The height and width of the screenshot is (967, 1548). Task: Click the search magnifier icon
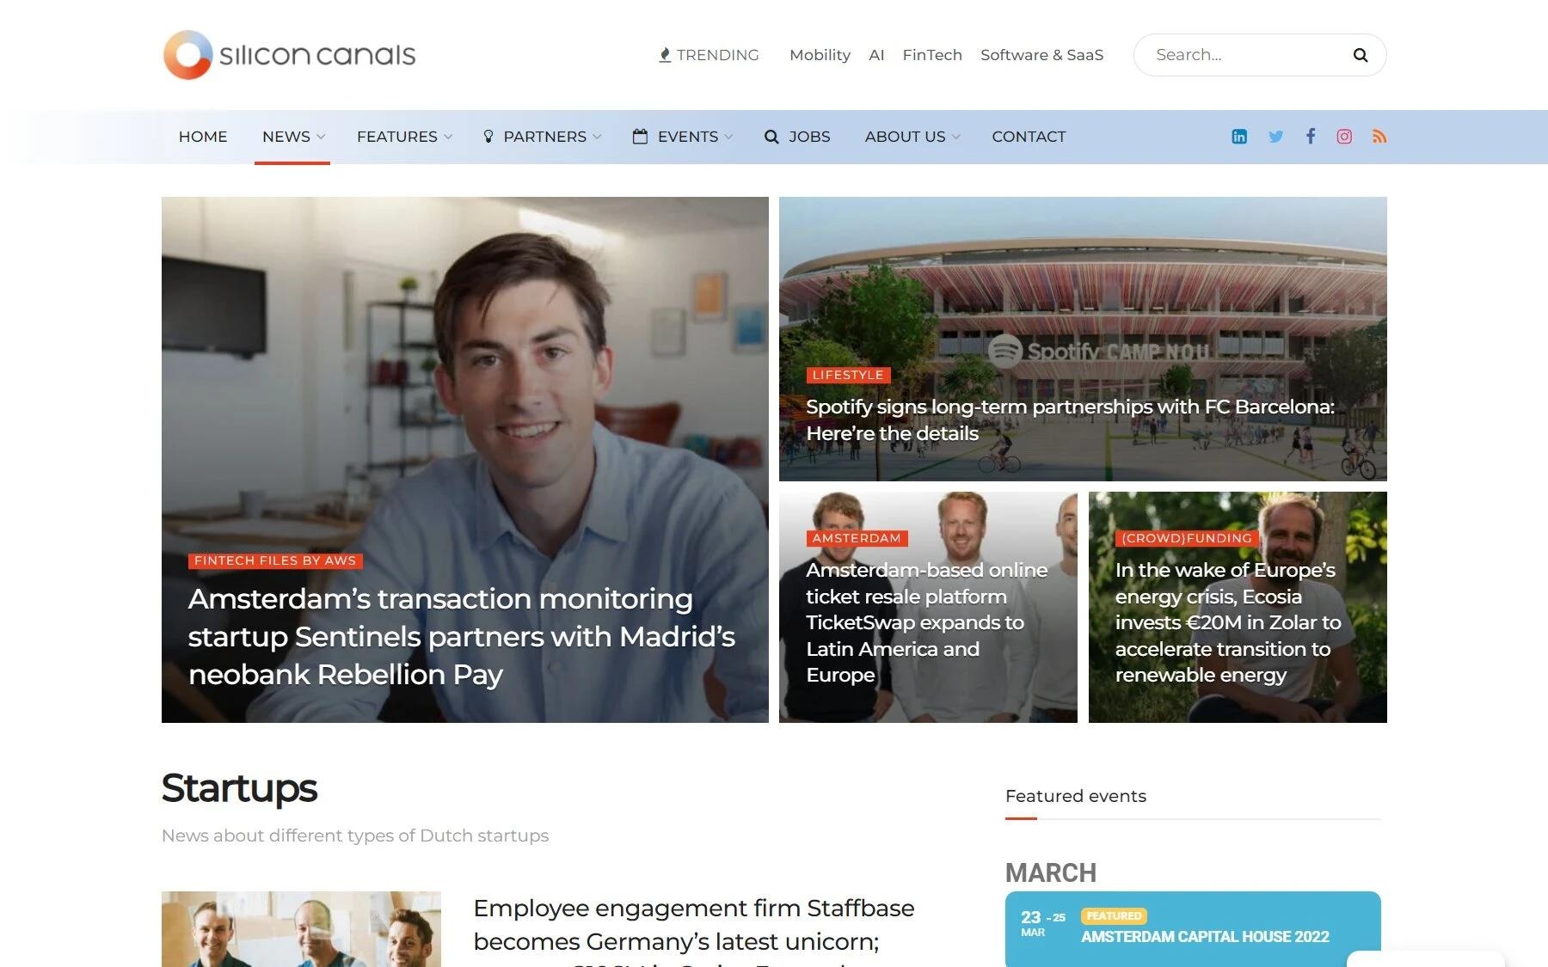pos(1361,55)
